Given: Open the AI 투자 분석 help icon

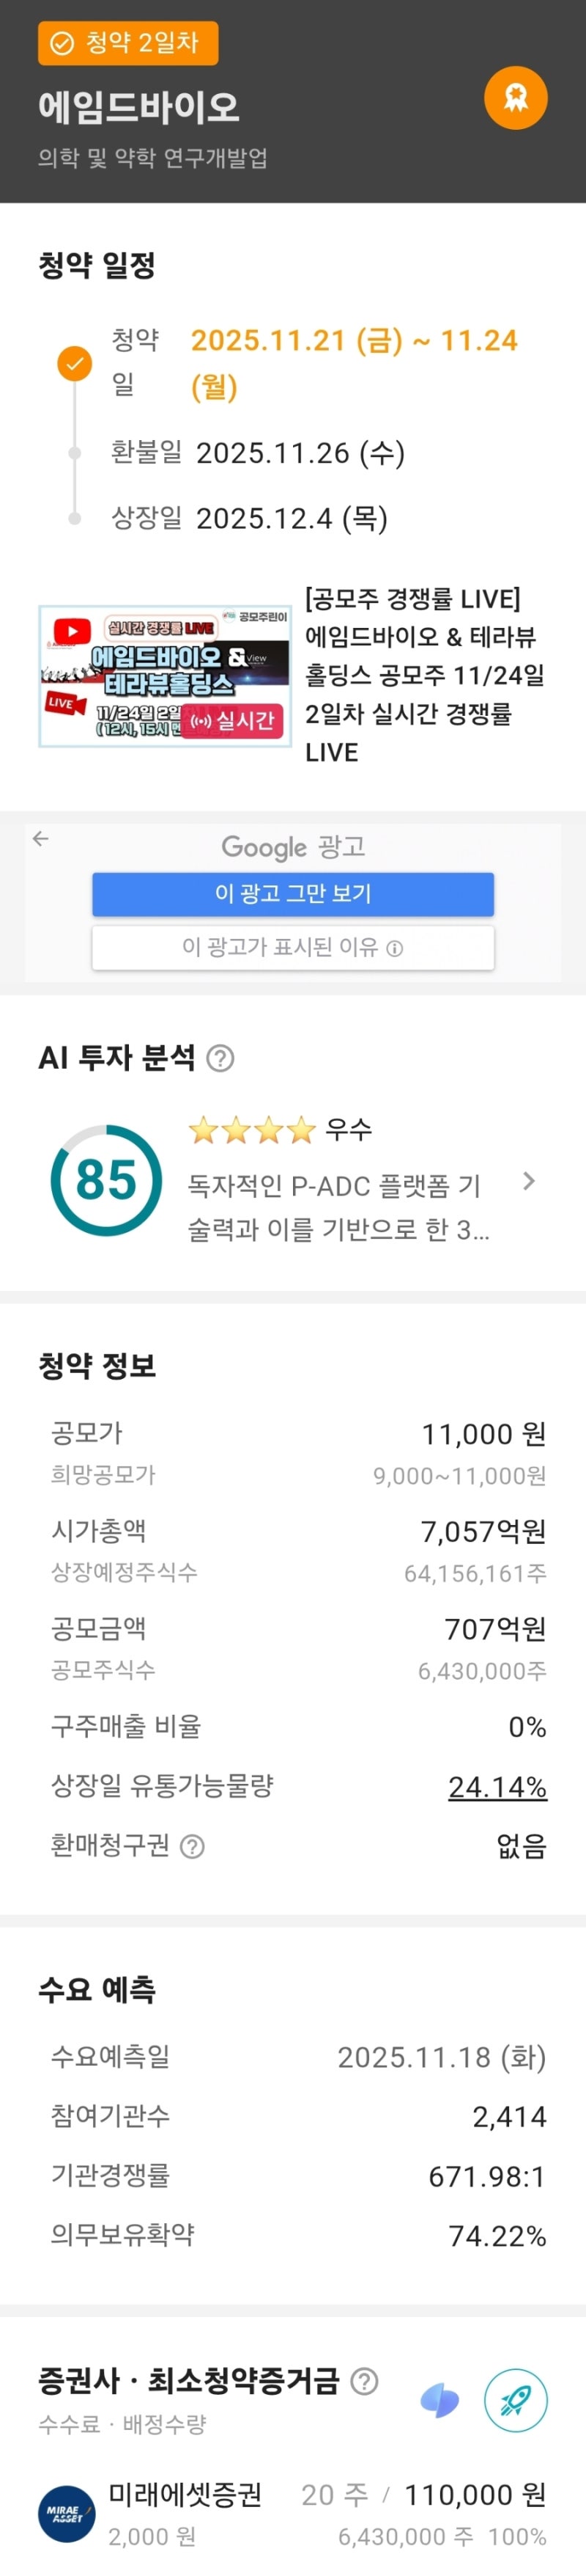Looking at the screenshot, I should tap(220, 1058).
